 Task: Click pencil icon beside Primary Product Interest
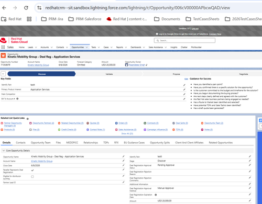tap(184, 89)
